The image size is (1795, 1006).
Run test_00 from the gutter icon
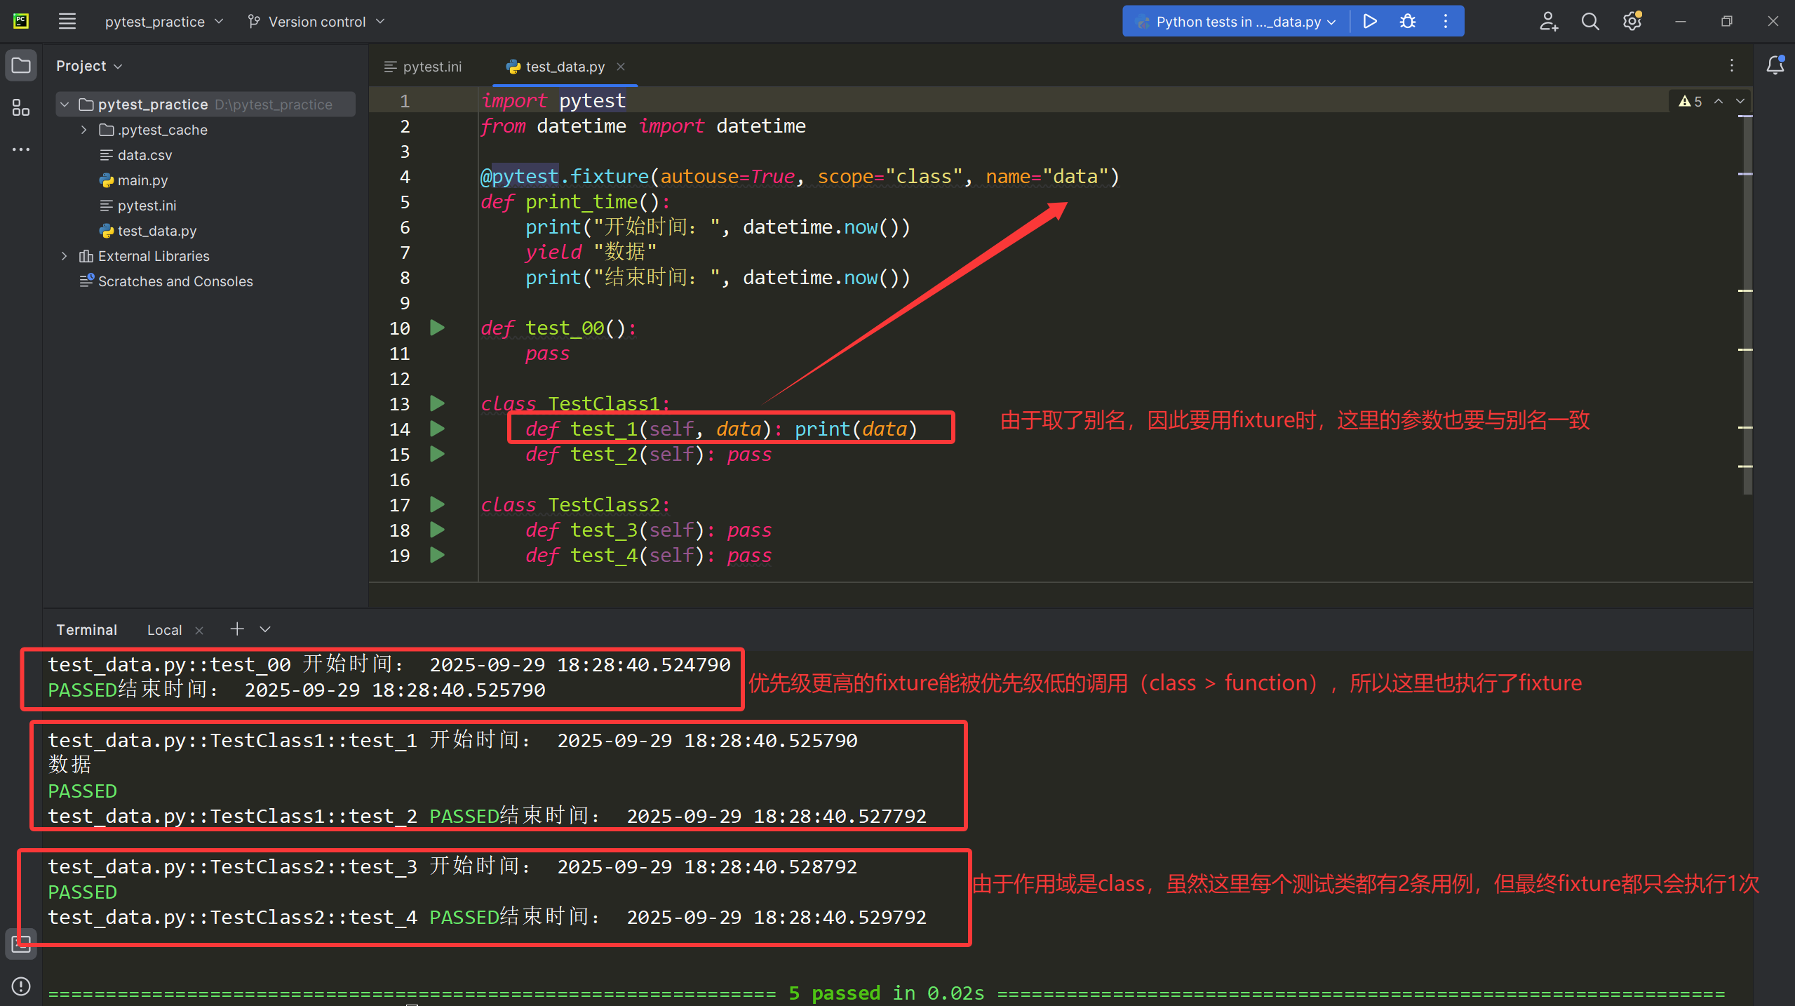[437, 328]
